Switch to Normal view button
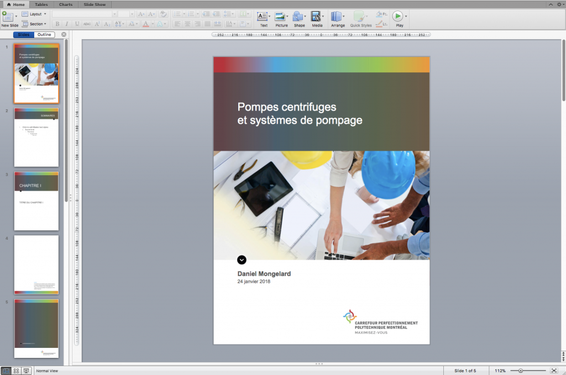Screen dimensions: 566x375 click(6, 371)
